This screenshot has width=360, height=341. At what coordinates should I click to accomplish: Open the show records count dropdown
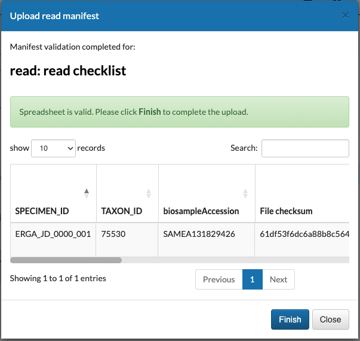(53, 148)
